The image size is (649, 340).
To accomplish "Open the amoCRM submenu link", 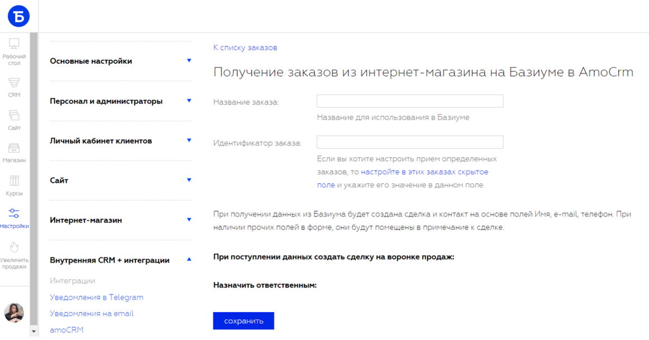I will pyautogui.click(x=67, y=330).
